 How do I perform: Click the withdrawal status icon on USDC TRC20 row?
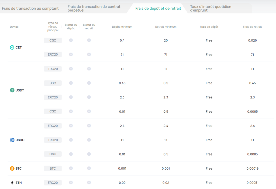tap(89, 140)
